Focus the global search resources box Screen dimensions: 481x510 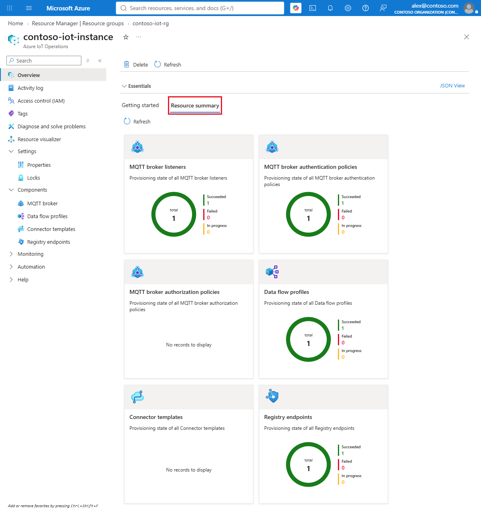(200, 8)
